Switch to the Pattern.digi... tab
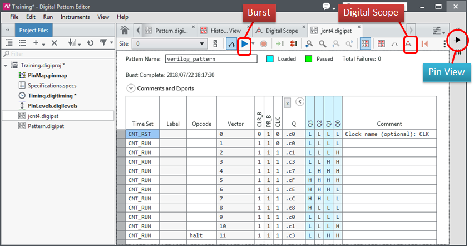Image resolution: width=474 pixels, height=246 pixels. click(x=170, y=31)
